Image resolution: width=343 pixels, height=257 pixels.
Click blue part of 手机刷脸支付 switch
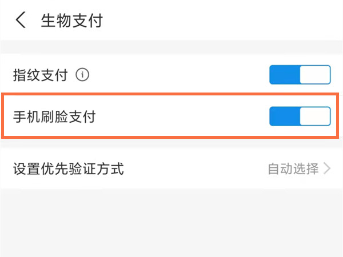[x=284, y=116]
